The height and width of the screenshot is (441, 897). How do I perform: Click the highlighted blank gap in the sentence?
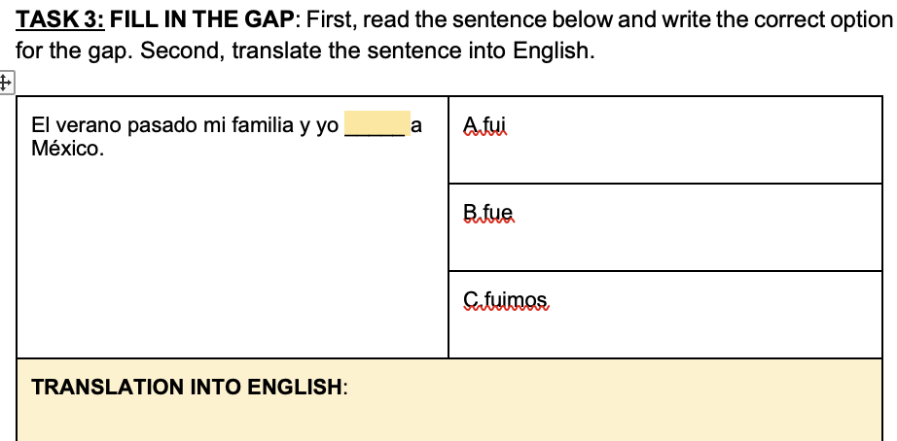(377, 125)
